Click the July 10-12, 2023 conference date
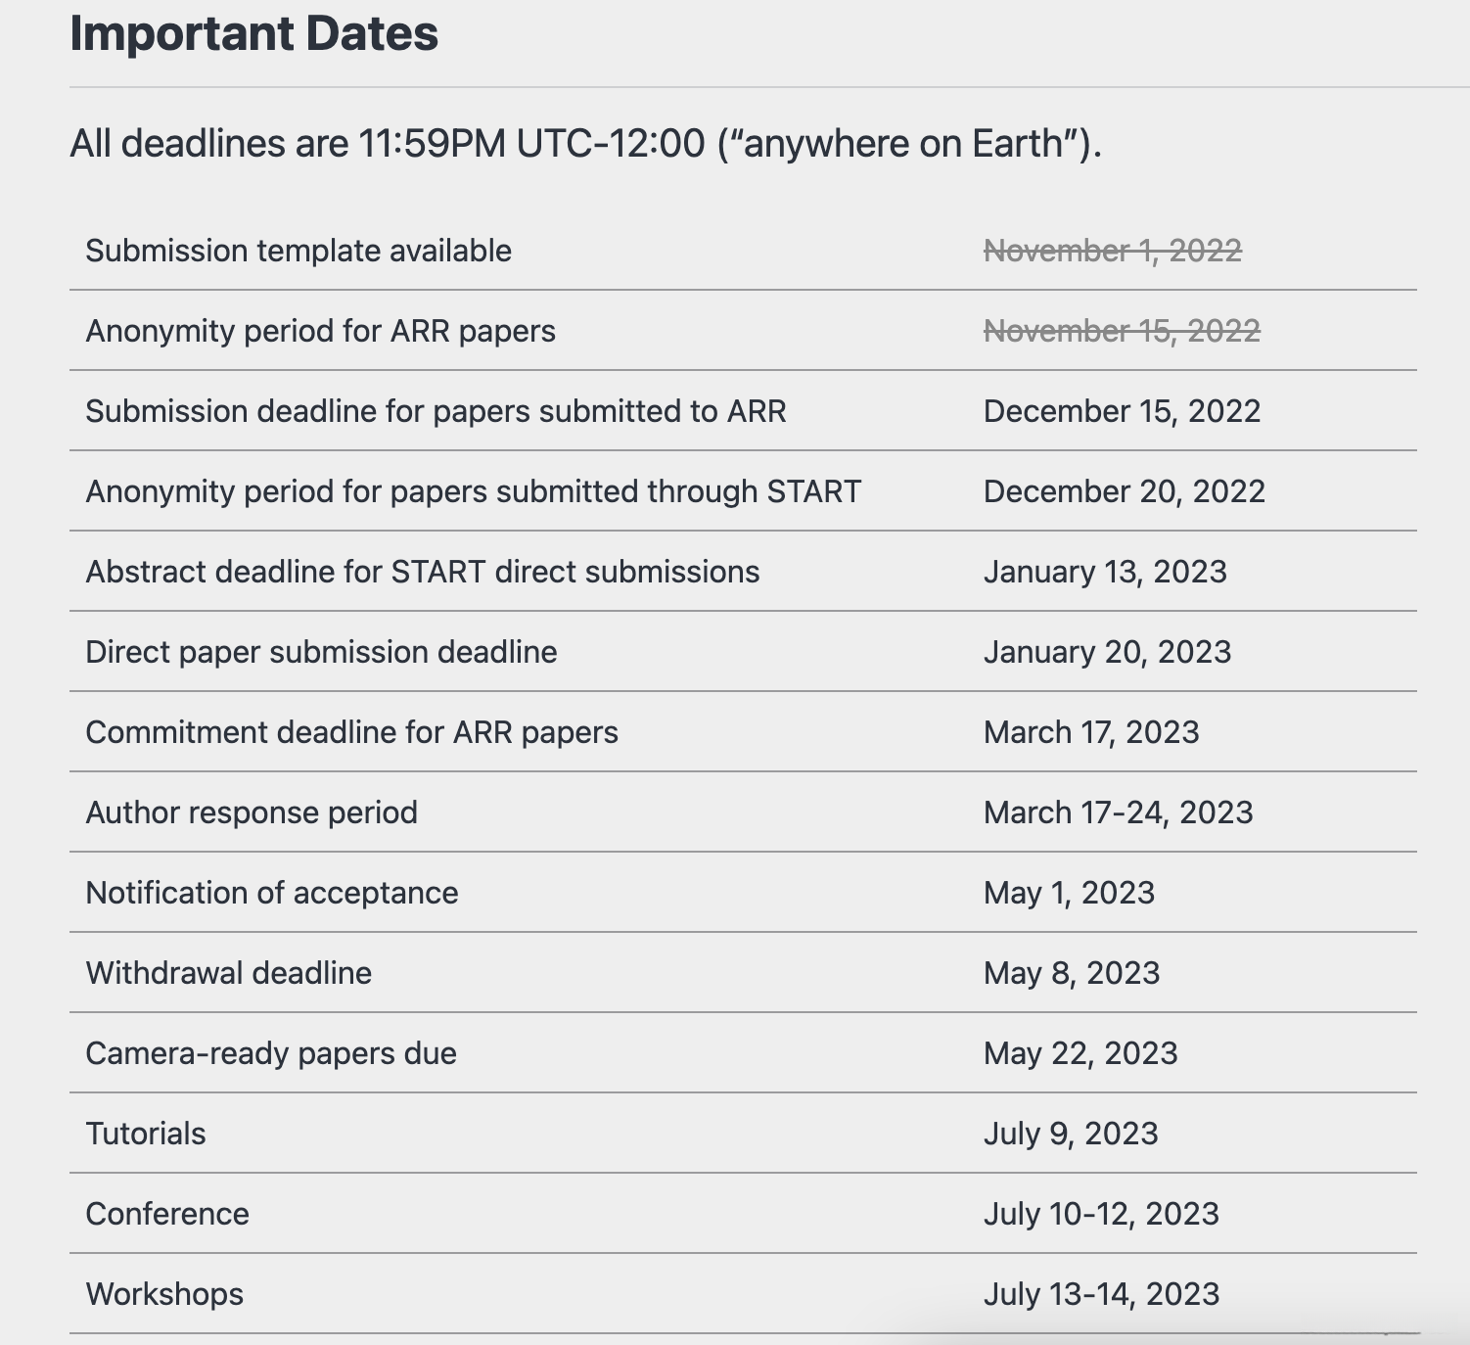Screen dimensions: 1470x1345 (1101, 1215)
